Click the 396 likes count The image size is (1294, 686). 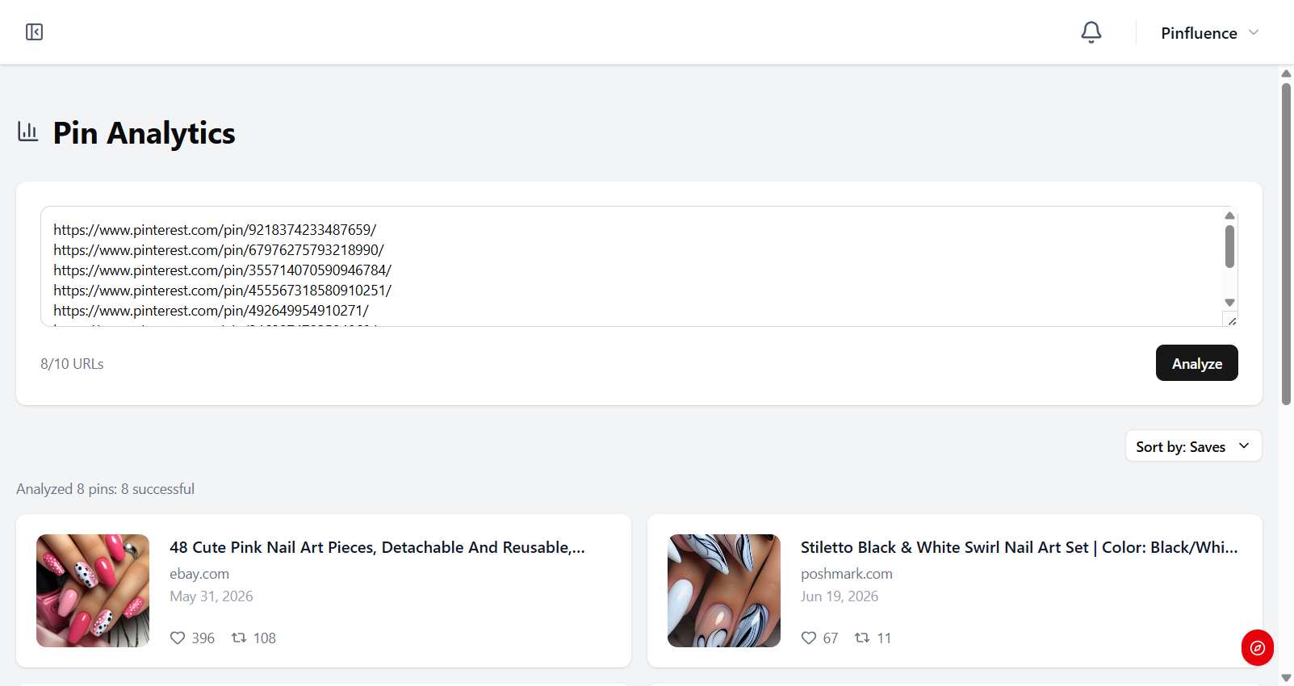click(x=203, y=638)
